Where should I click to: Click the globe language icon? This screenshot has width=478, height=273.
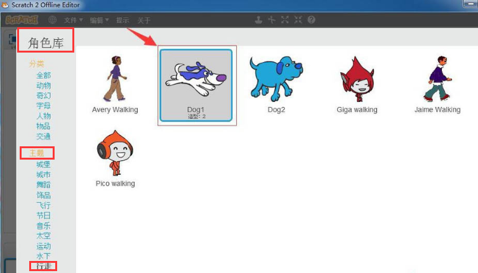pos(53,20)
